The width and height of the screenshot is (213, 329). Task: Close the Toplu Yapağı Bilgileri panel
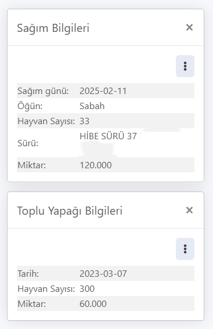click(x=189, y=210)
